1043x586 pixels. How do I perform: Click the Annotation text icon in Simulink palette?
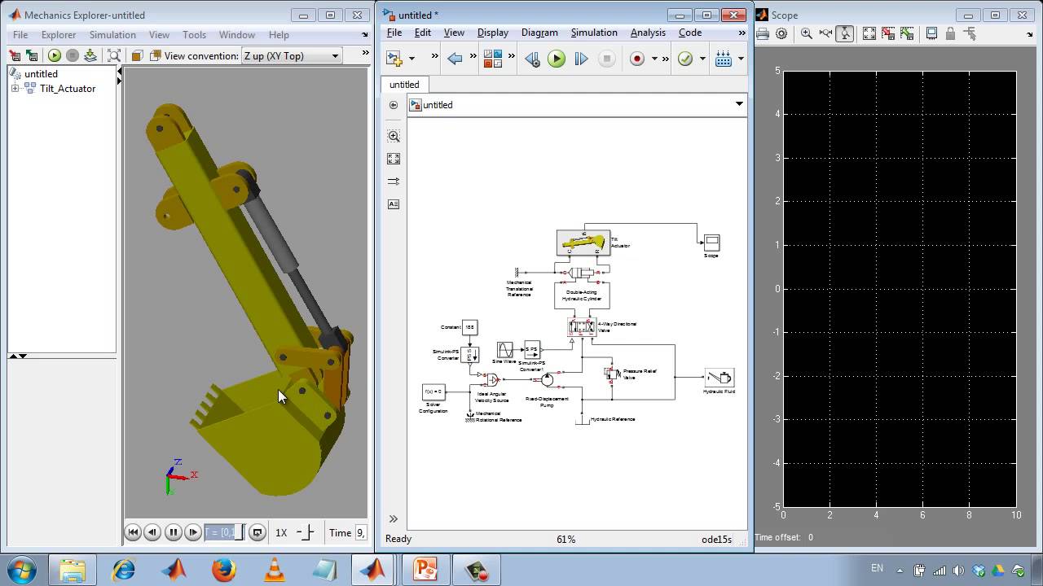coord(394,204)
